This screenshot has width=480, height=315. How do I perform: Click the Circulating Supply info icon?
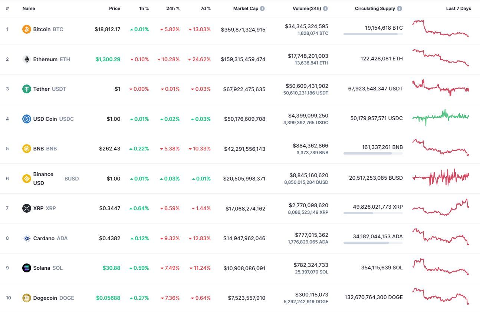pyautogui.click(x=400, y=9)
